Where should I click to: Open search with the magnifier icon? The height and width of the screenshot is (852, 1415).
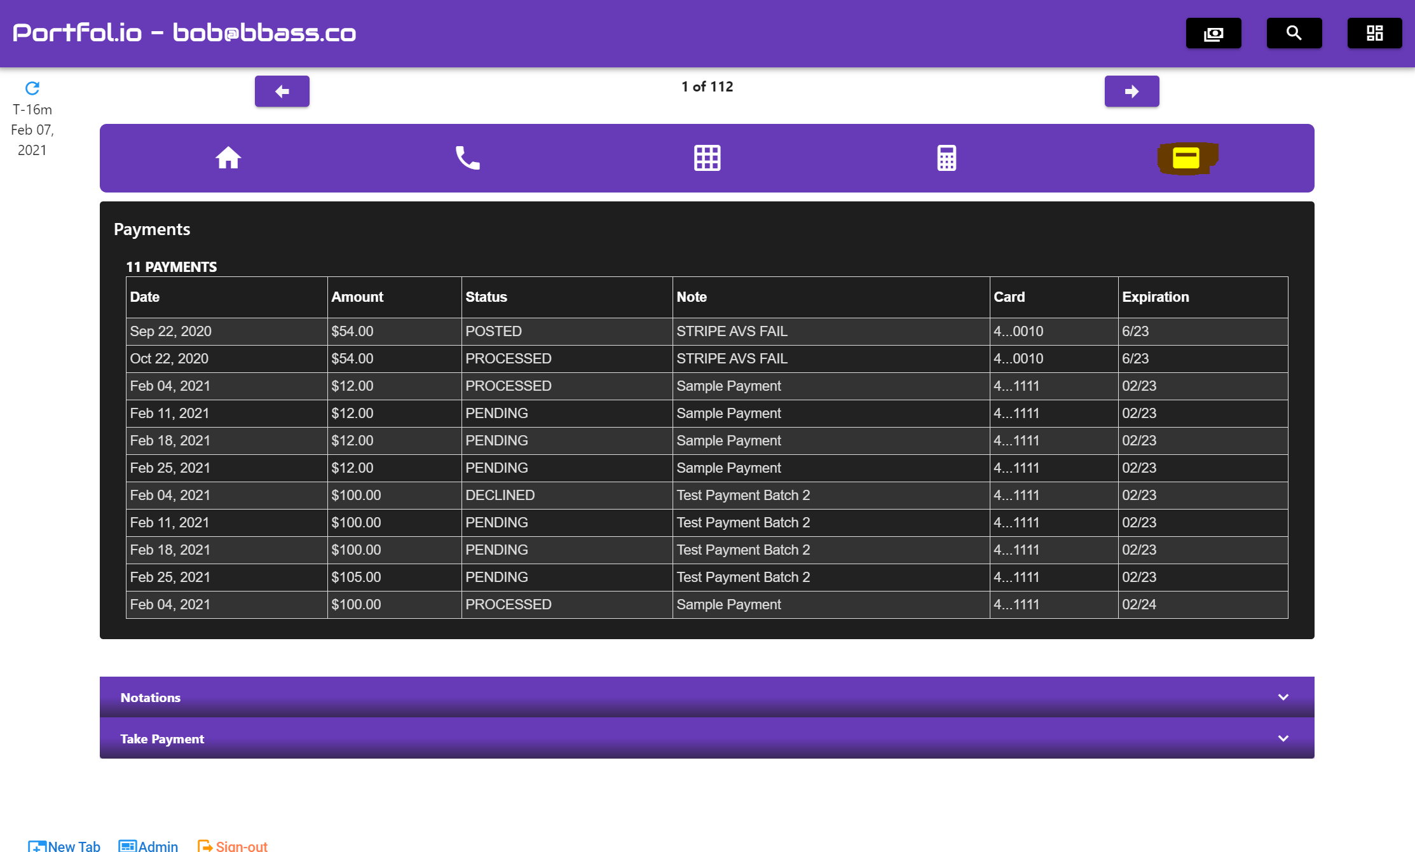tap(1294, 33)
